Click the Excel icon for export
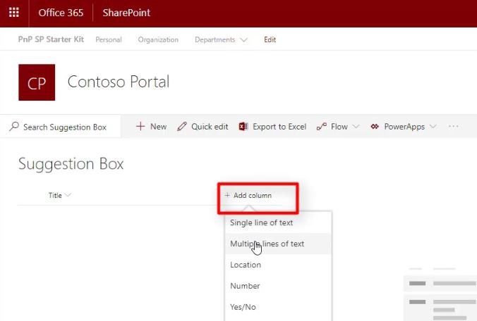The width and height of the screenshot is (477, 321). coord(243,126)
